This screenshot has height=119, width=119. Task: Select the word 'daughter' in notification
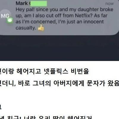88,10
